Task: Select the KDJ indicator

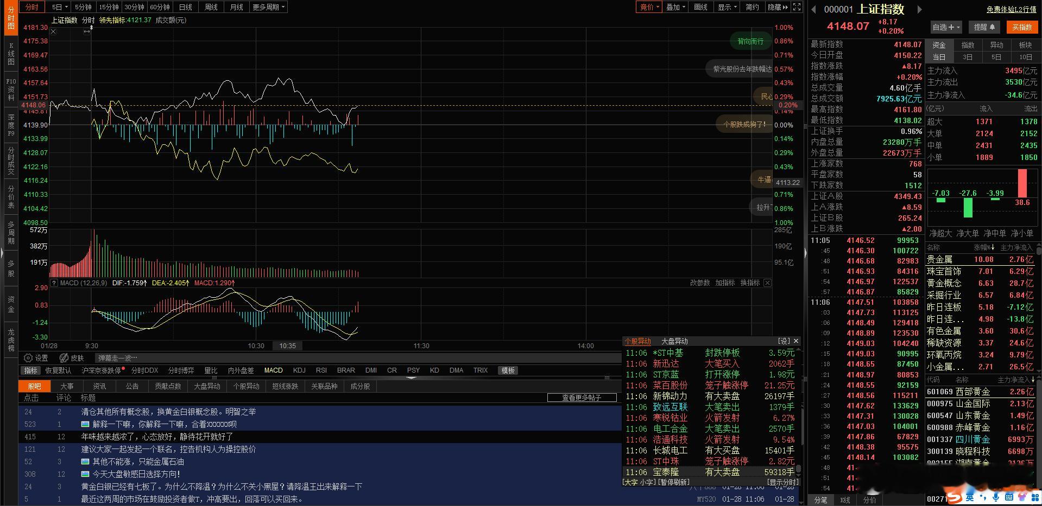Action: [x=299, y=370]
